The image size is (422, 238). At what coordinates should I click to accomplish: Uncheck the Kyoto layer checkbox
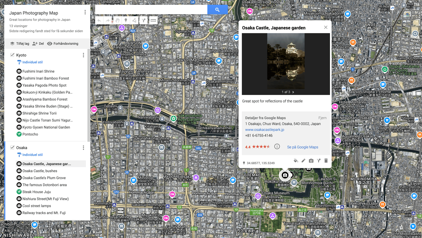click(x=12, y=55)
